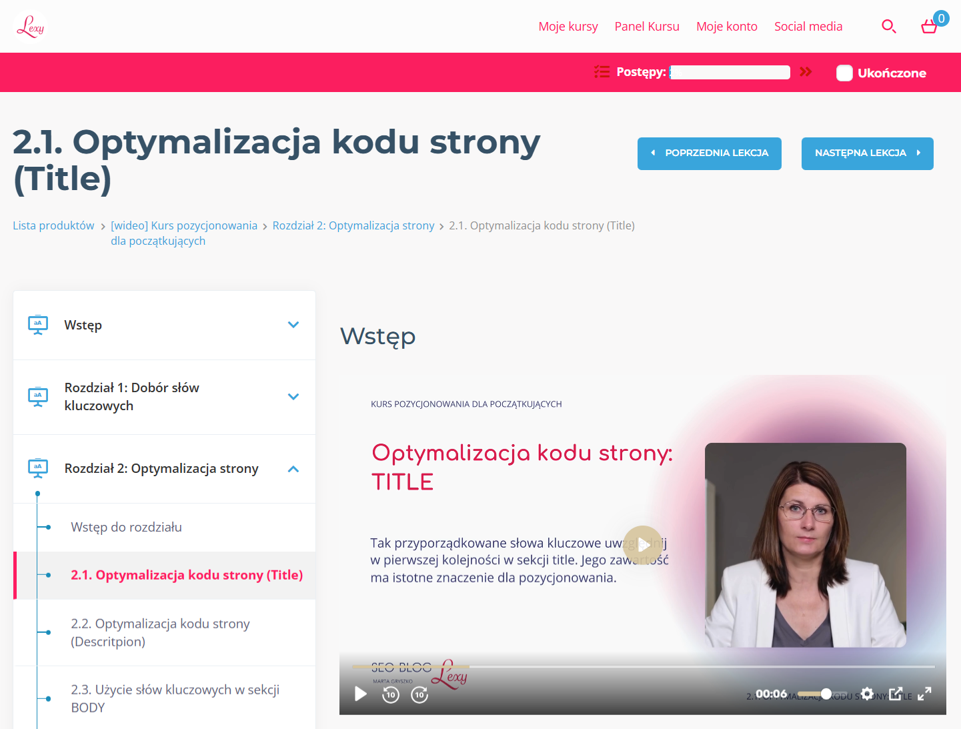This screenshot has width=961, height=729.
Task: Open lesson 2.2 Optymalizacja kodu strony (Descritpion)
Action: tap(160, 632)
